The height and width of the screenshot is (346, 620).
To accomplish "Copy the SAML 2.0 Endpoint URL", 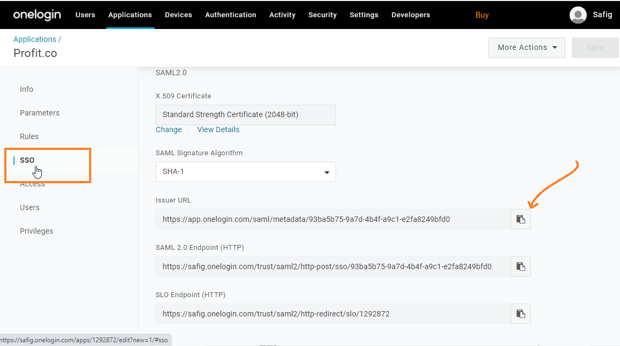I will click(520, 266).
